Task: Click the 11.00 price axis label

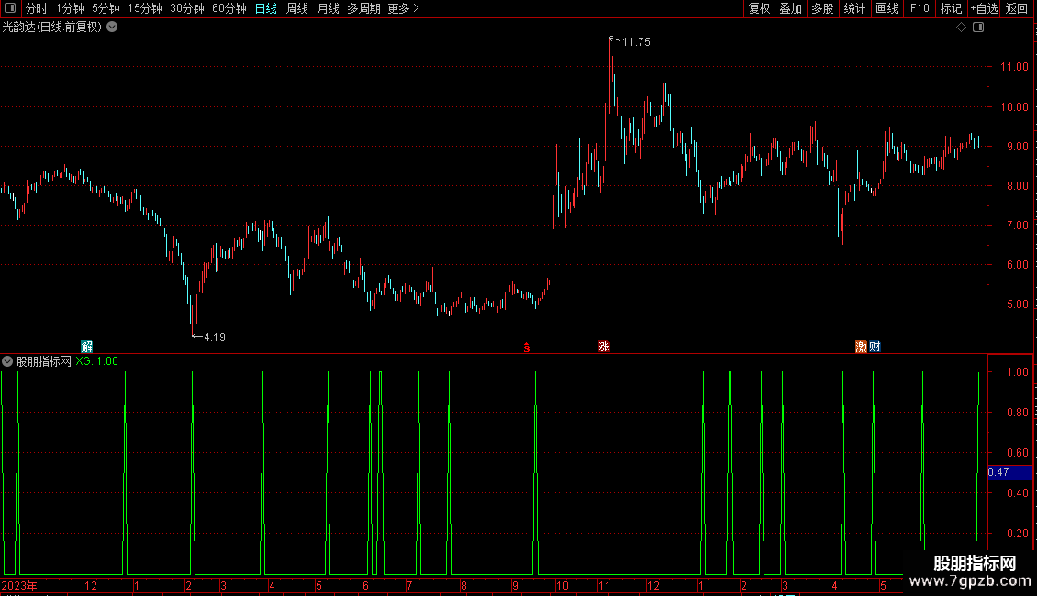Action: [1014, 67]
